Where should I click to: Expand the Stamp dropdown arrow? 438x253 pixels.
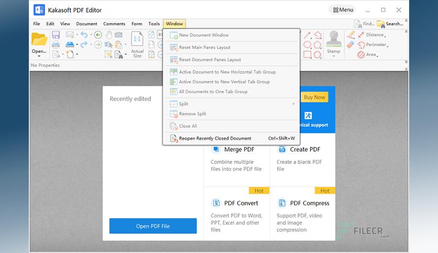[x=334, y=56]
